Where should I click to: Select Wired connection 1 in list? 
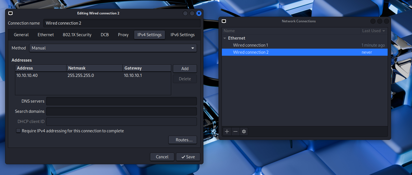click(x=250, y=45)
